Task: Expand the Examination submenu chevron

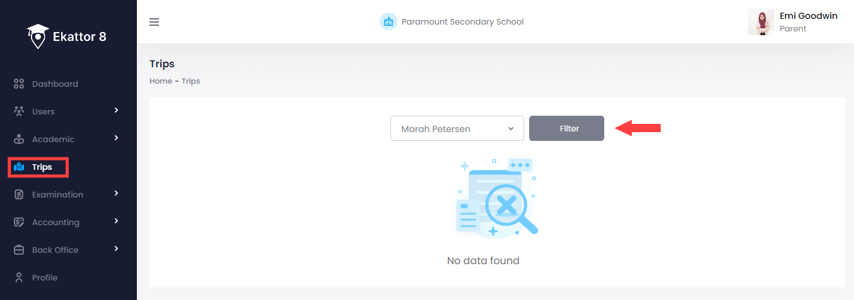Action: (116, 194)
